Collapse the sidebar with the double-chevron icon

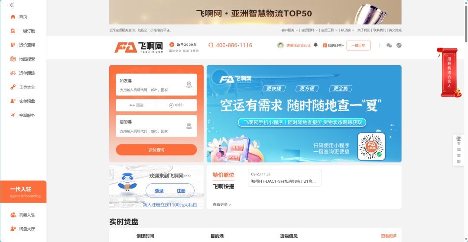pyautogui.click(x=12, y=5)
